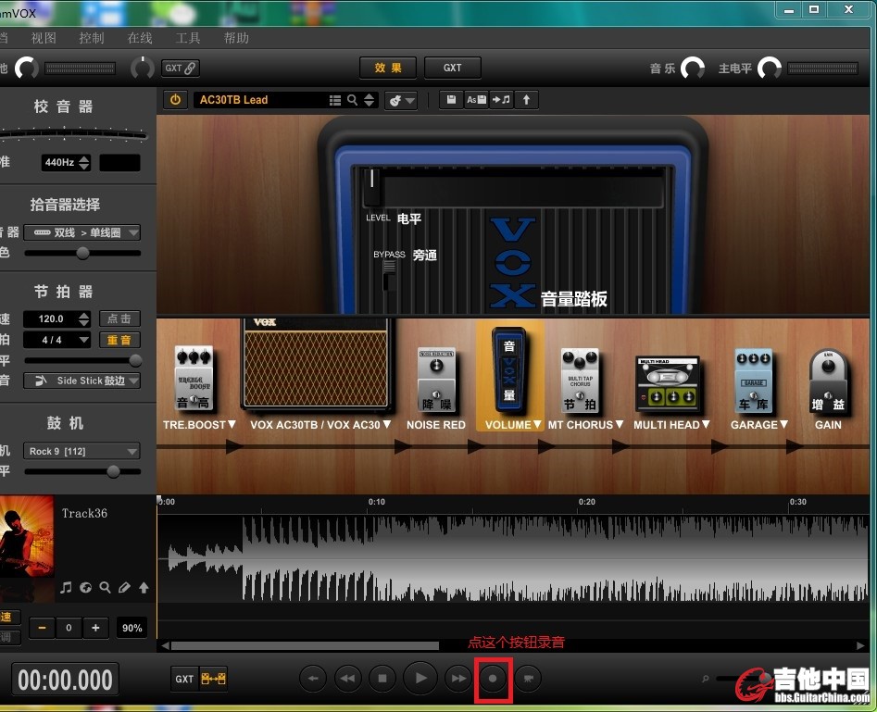Expand the GARAGE effect dropdown arrow

point(783,425)
